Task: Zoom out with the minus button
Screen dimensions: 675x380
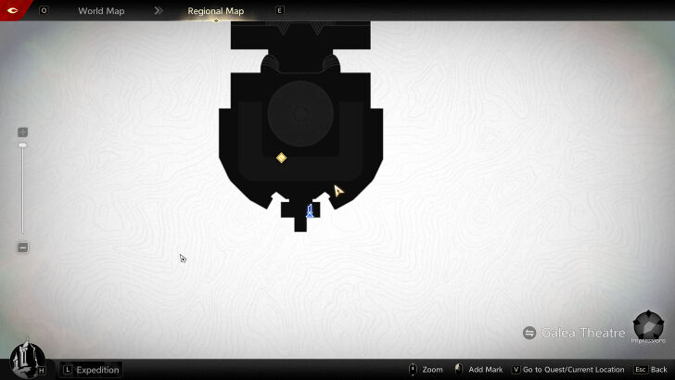Action: (x=23, y=247)
